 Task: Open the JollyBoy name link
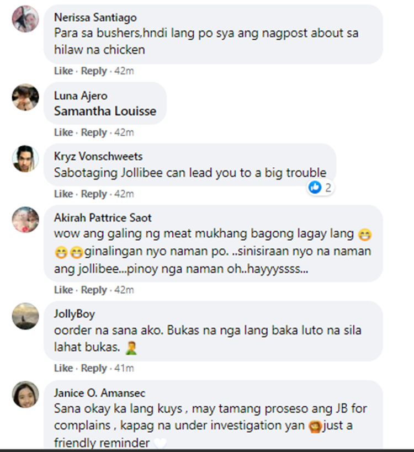point(75,314)
